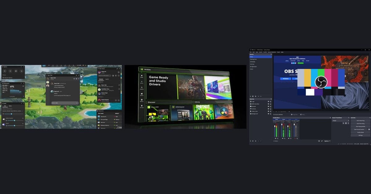The image size is (371, 194).
Task: Hide the Video Loop source
Action: click(268, 111)
